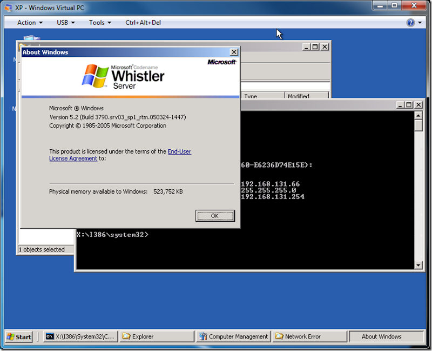Click the physical memory 523,752 KB value
Viewport: 432px width, 351px height.
point(168,191)
